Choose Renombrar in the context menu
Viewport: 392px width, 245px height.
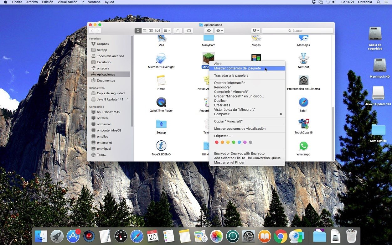click(247, 87)
